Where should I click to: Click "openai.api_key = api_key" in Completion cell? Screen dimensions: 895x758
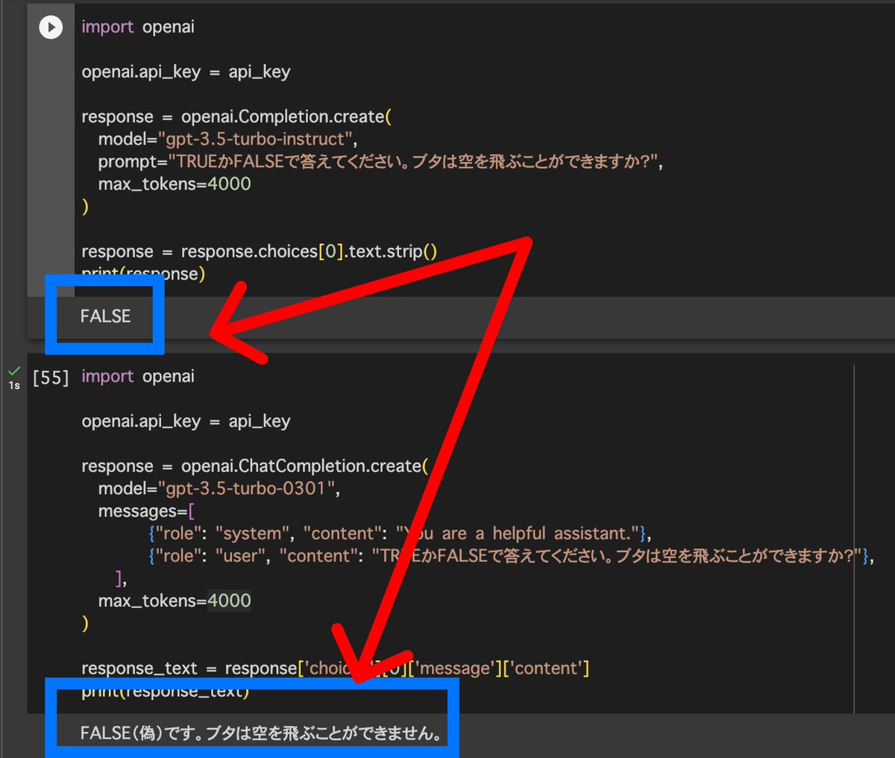point(186,72)
